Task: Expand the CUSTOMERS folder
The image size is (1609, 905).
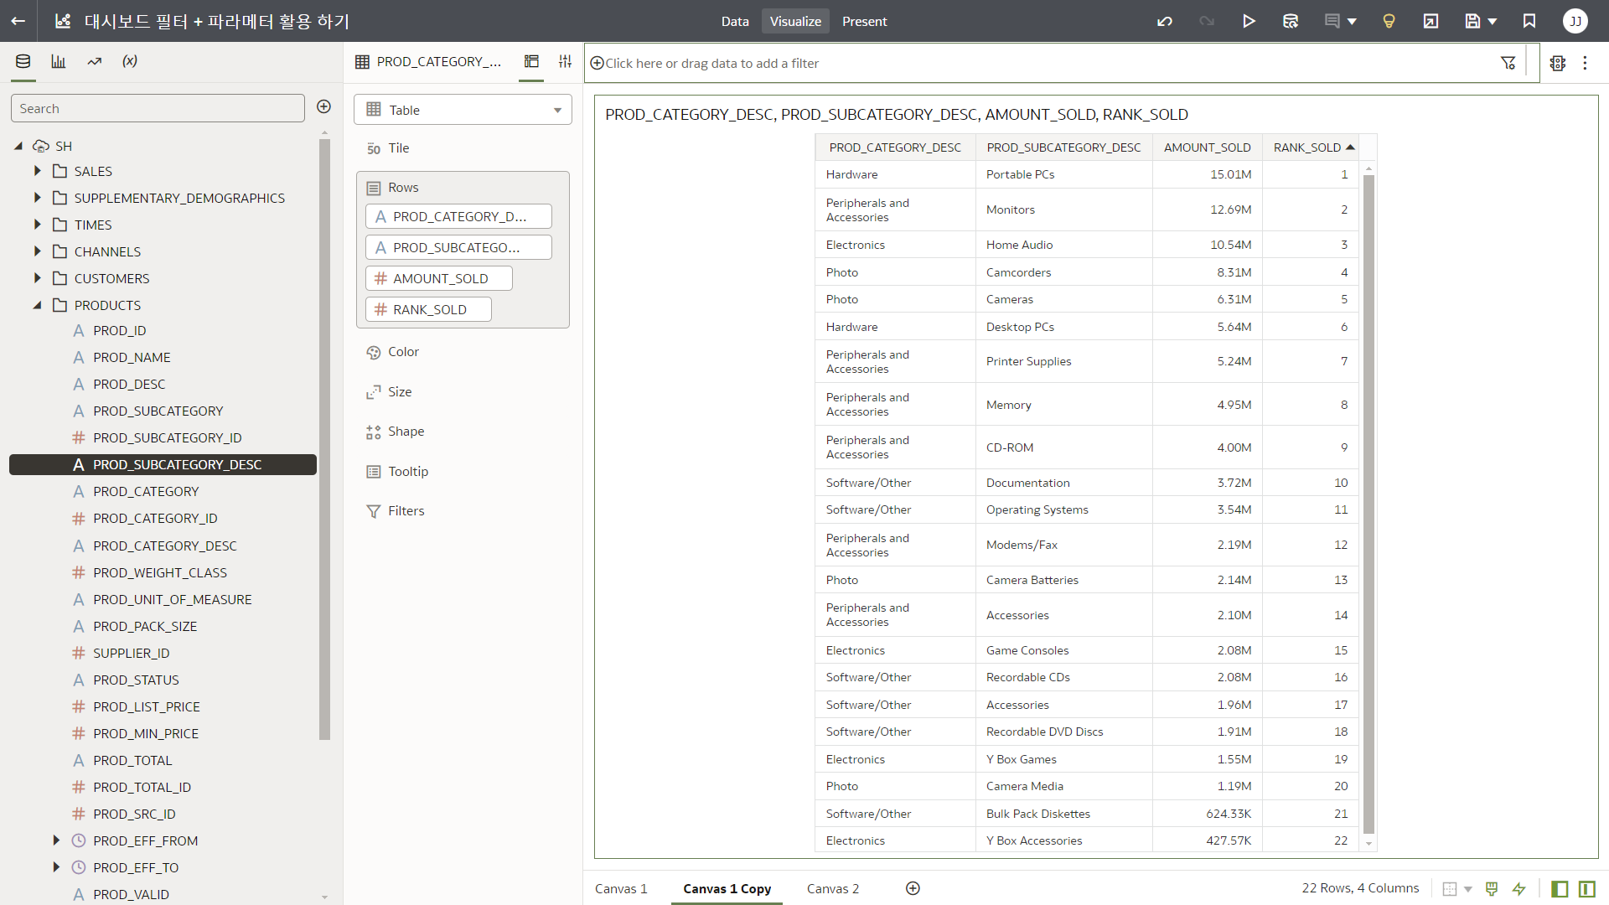Action: 38,278
